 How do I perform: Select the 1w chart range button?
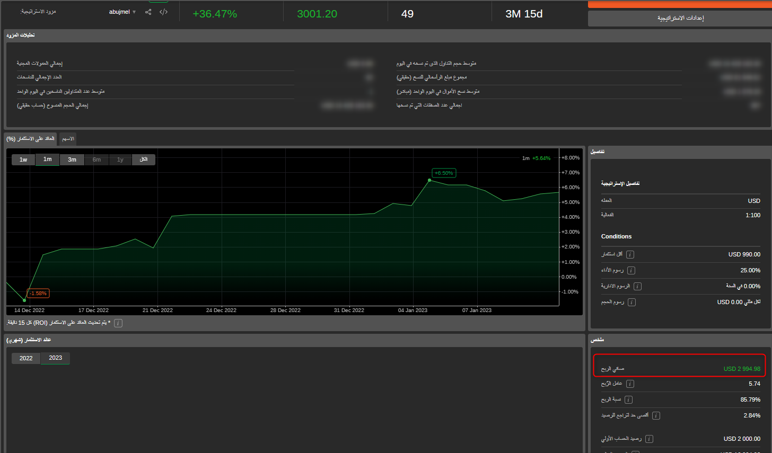(23, 159)
